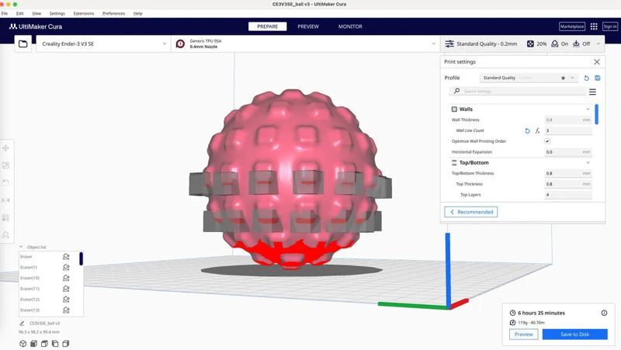Image resolution: width=621 pixels, height=350 pixels.
Task: Open settings visibility hamburger menu
Action: 592,92
